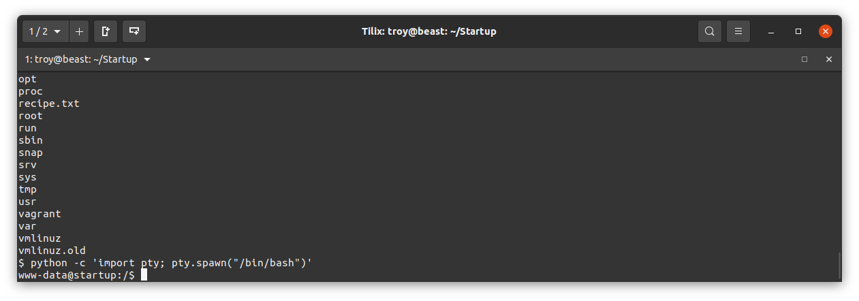This screenshot has width=859, height=301.
Task: Click the add terminal right icon
Action: (106, 31)
